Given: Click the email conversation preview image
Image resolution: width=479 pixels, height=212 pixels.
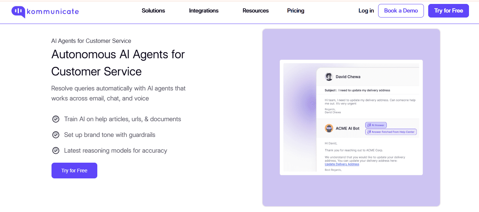Looking at the screenshot, I should pyautogui.click(x=351, y=117).
